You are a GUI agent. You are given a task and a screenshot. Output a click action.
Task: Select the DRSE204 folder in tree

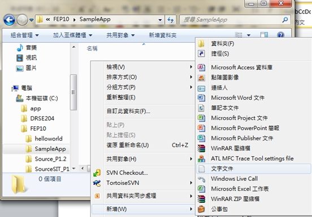(37, 118)
